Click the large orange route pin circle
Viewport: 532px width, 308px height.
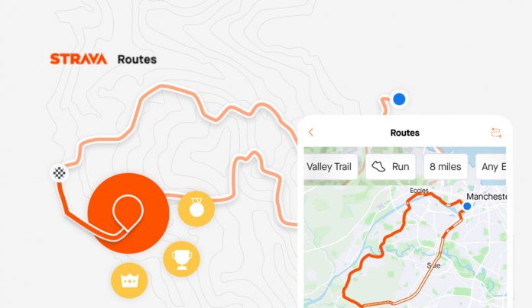click(128, 213)
